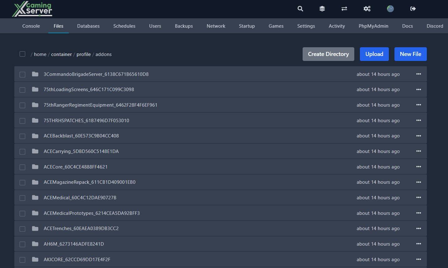This screenshot has height=268, width=448.
Task: Click the profile avatar in the top bar
Action: [x=390, y=9]
